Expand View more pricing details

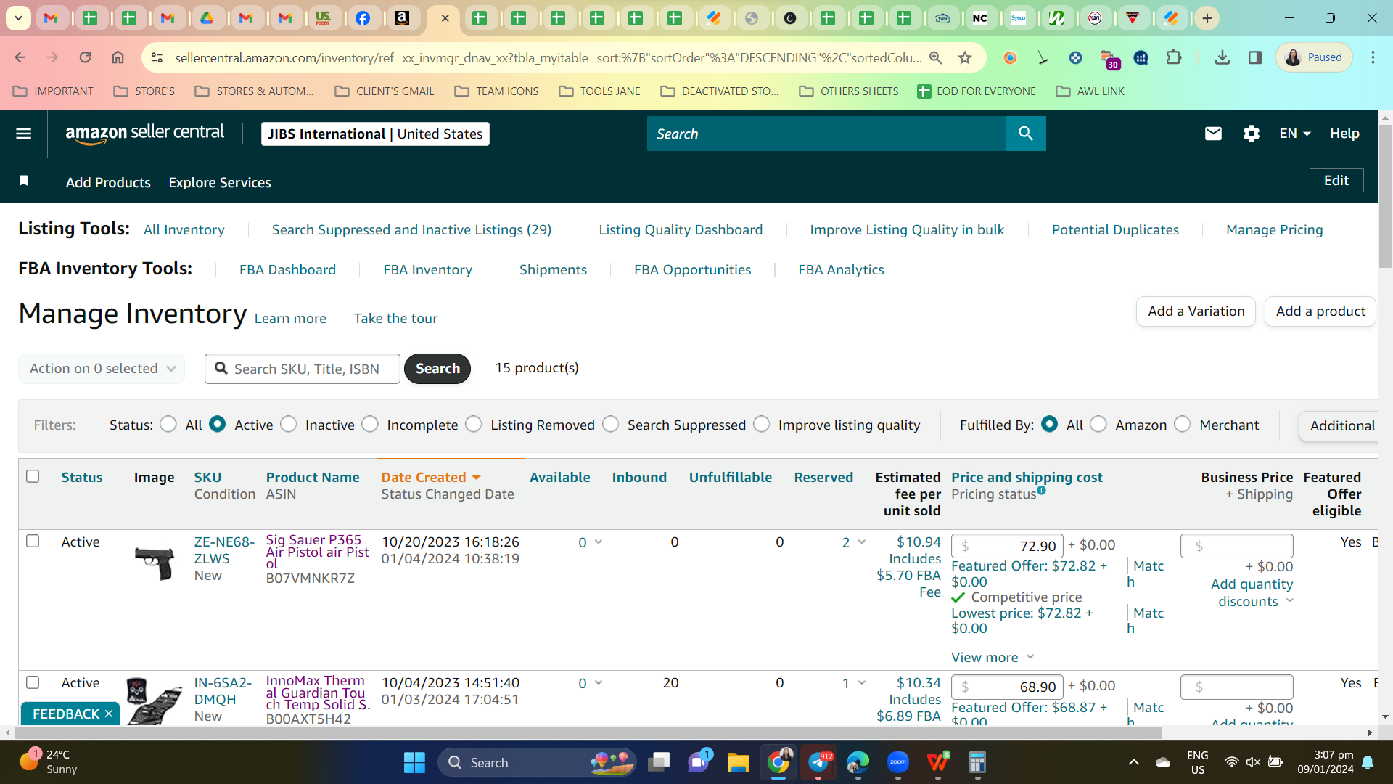pyautogui.click(x=993, y=657)
